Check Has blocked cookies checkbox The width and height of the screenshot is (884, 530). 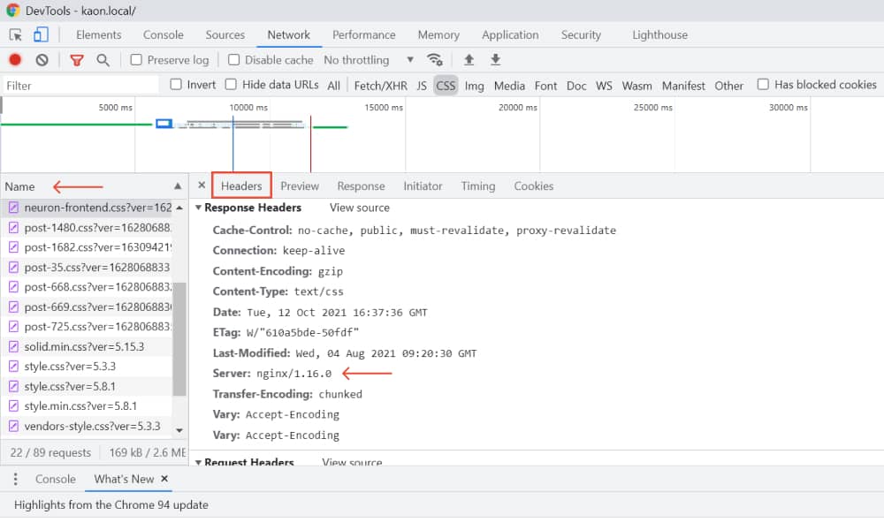point(763,85)
